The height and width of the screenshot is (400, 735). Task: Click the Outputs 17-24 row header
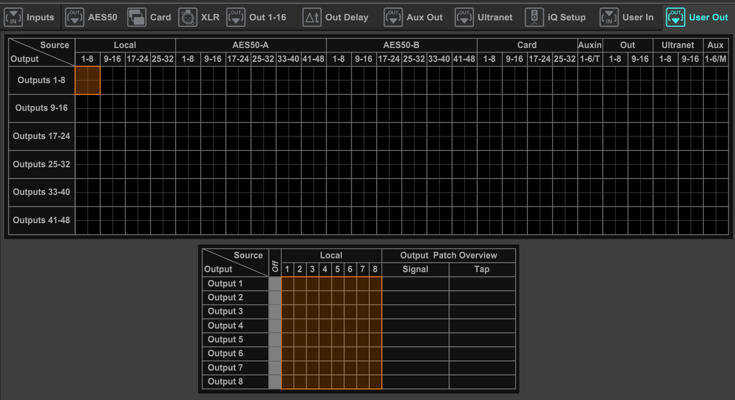tap(41, 136)
